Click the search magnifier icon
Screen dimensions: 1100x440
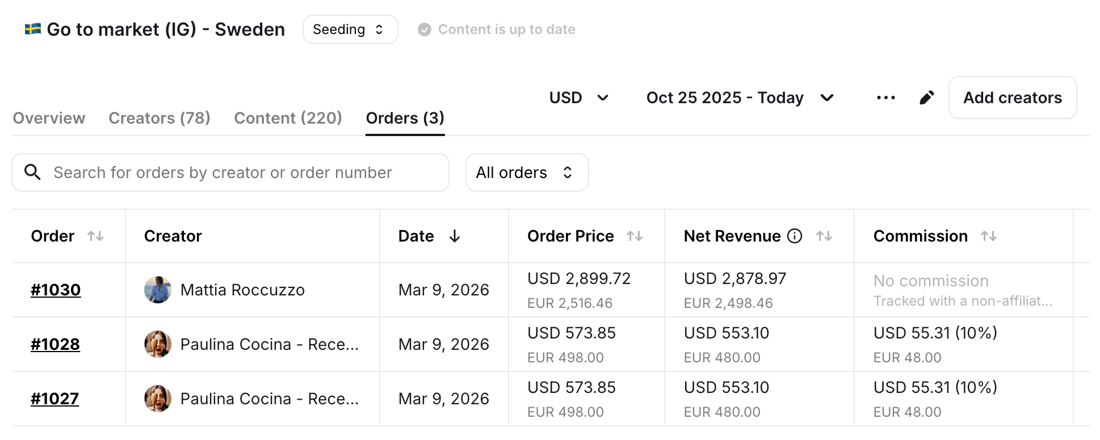[32, 172]
